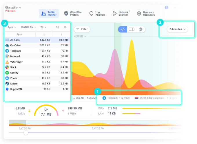The width and height of the screenshot is (197, 144).
Task: Click OneDrive download value 386.6 KB
Action: [x=45, y=45]
